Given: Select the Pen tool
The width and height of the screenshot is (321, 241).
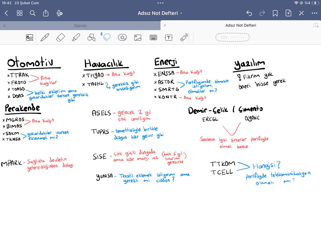Looking at the screenshot, I should tap(45, 37).
